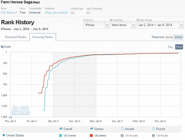
Task: Click the Date Range calendar icon
Action: pos(138,20)
